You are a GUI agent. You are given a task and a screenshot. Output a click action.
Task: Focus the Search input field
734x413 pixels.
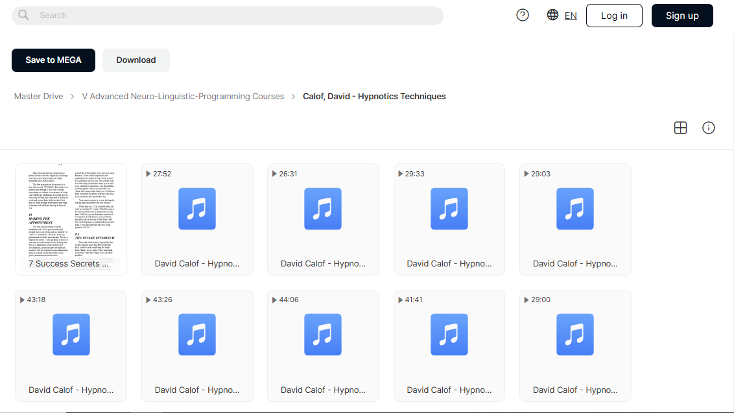coord(228,16)
